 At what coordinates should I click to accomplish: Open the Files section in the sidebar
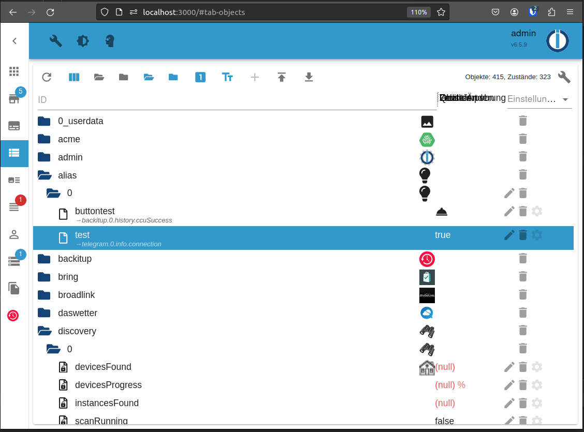pyautogui.click(x=14, y=288)
